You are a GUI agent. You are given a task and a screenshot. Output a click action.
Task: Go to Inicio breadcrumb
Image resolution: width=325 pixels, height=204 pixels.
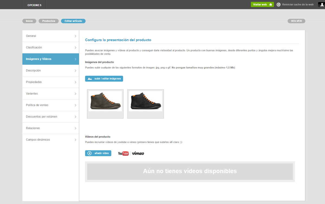click(29, 21)
